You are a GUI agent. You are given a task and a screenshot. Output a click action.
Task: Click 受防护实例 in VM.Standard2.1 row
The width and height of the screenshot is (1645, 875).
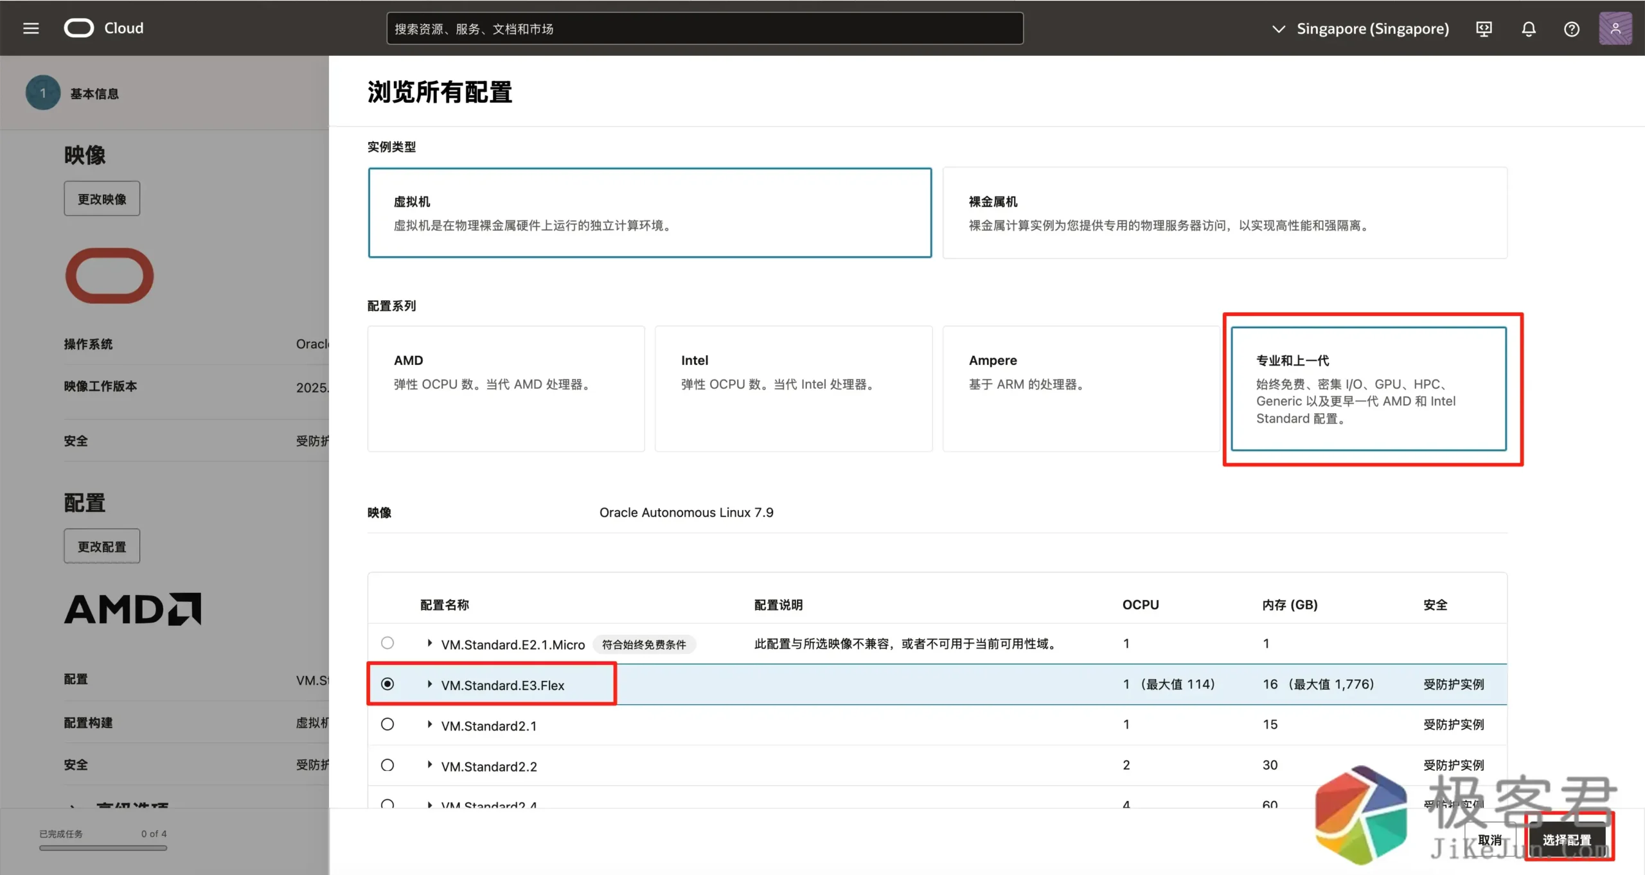coord(1454,725)
